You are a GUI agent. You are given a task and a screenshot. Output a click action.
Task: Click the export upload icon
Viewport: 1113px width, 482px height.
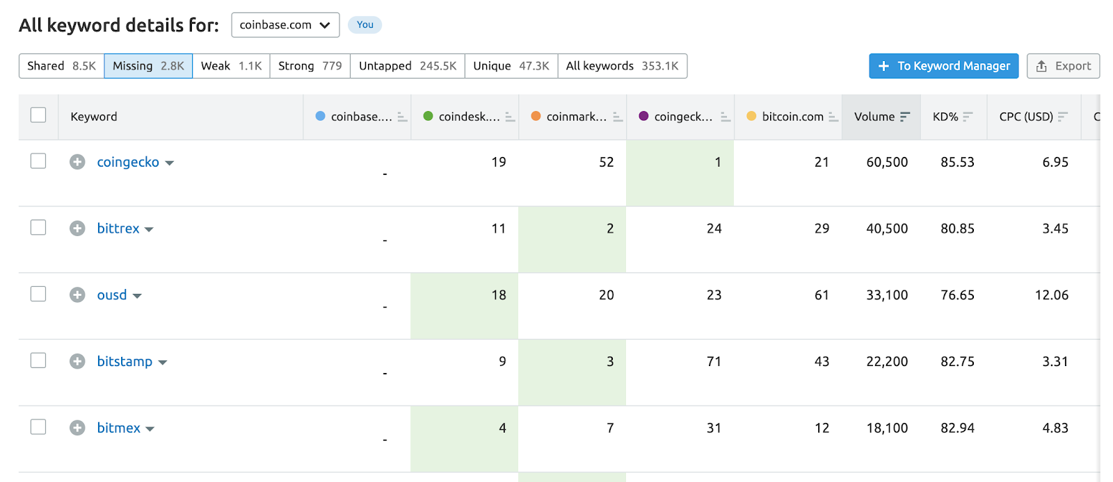click(x=1041, y=66)
